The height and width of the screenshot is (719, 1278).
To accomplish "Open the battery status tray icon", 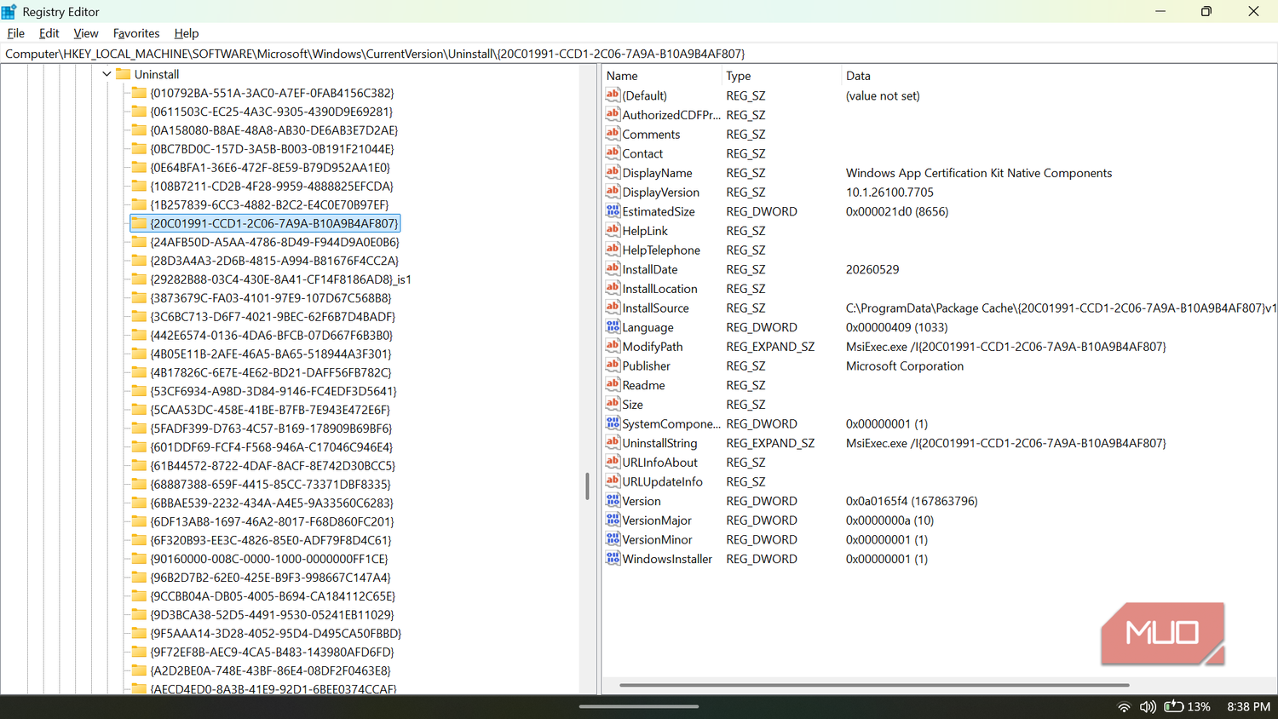I will click(1174, 706).
